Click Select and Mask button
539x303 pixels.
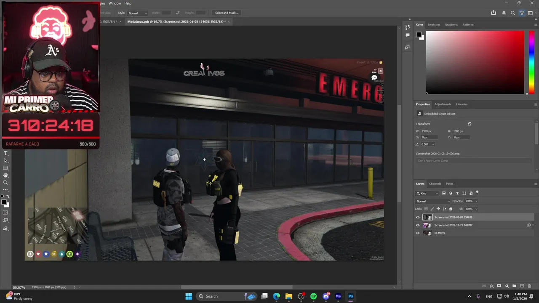point(227,13)
